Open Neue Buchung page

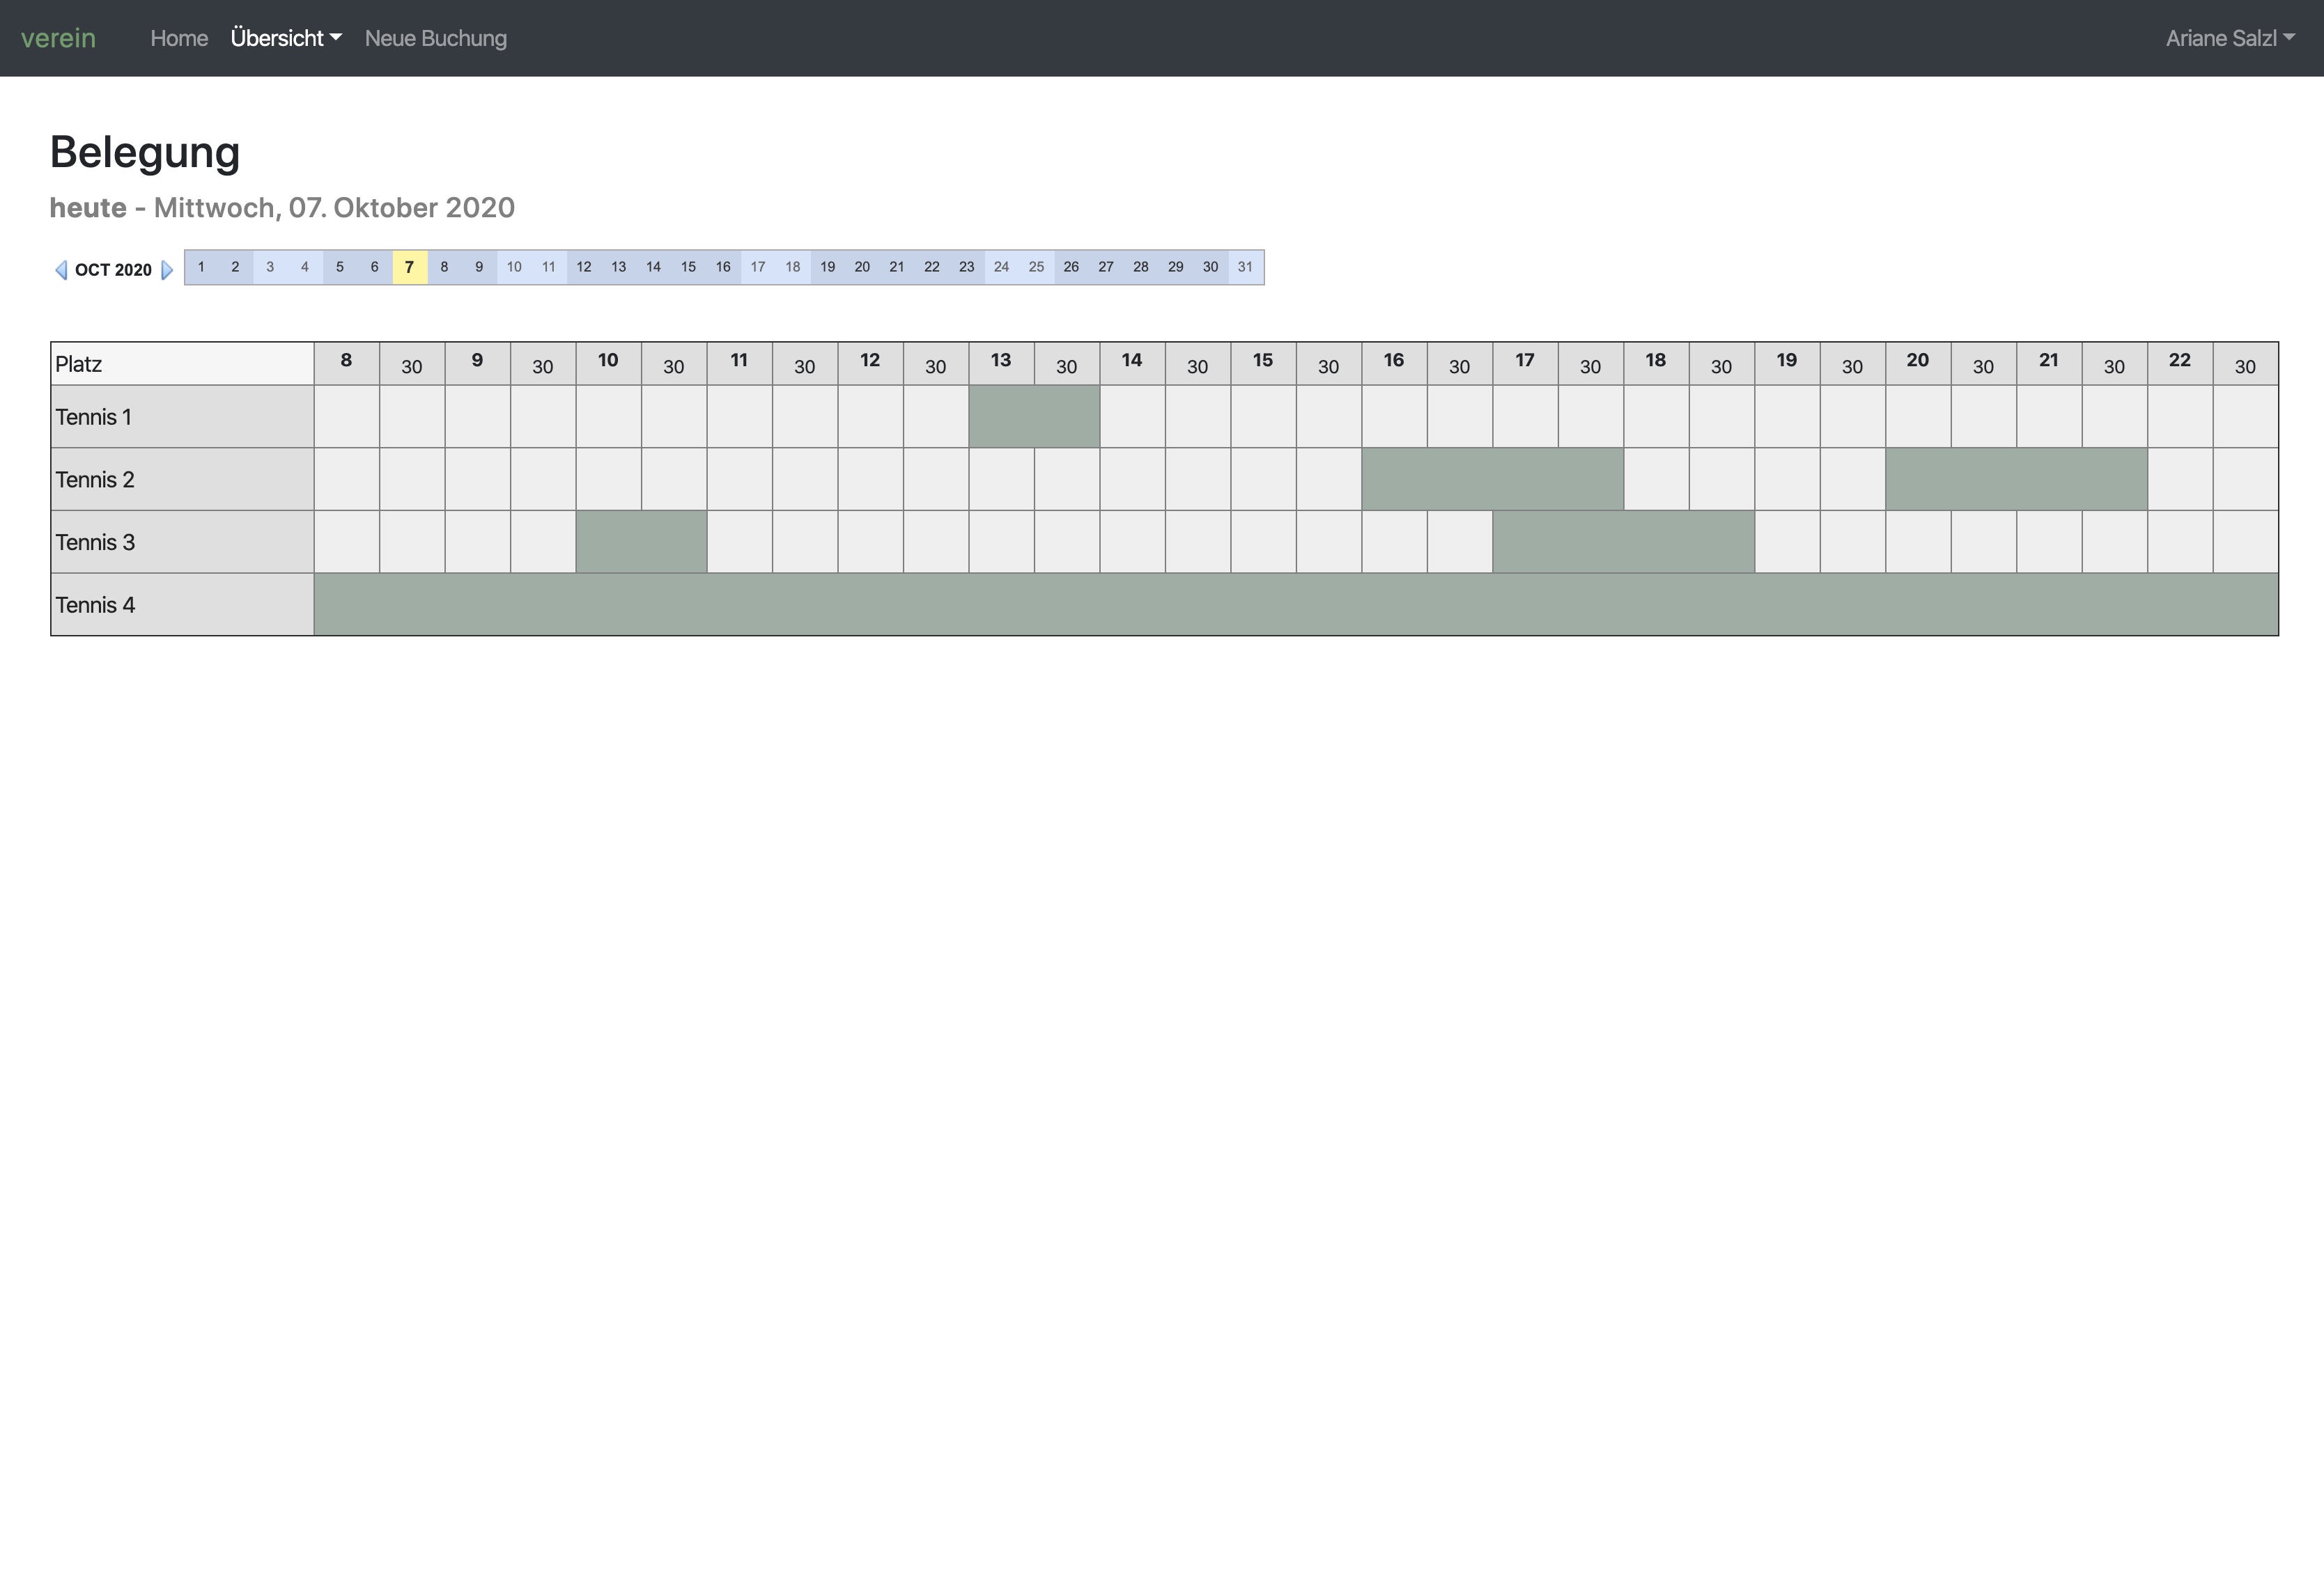coord(436,38)
